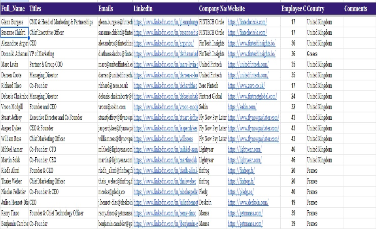The image size is (376, 229).
Task: Select the cell containing Susanne Chishti
Action: (14, 33)
